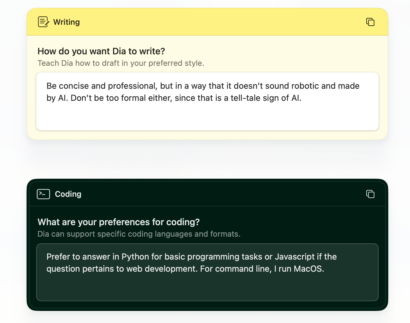
Task: Click the "Coding" card title
Action: point(68,194)
